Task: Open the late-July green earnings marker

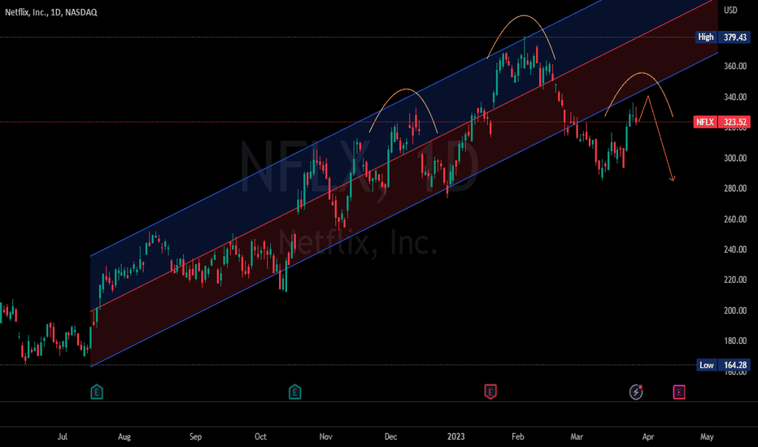Action: click(97, 392)
